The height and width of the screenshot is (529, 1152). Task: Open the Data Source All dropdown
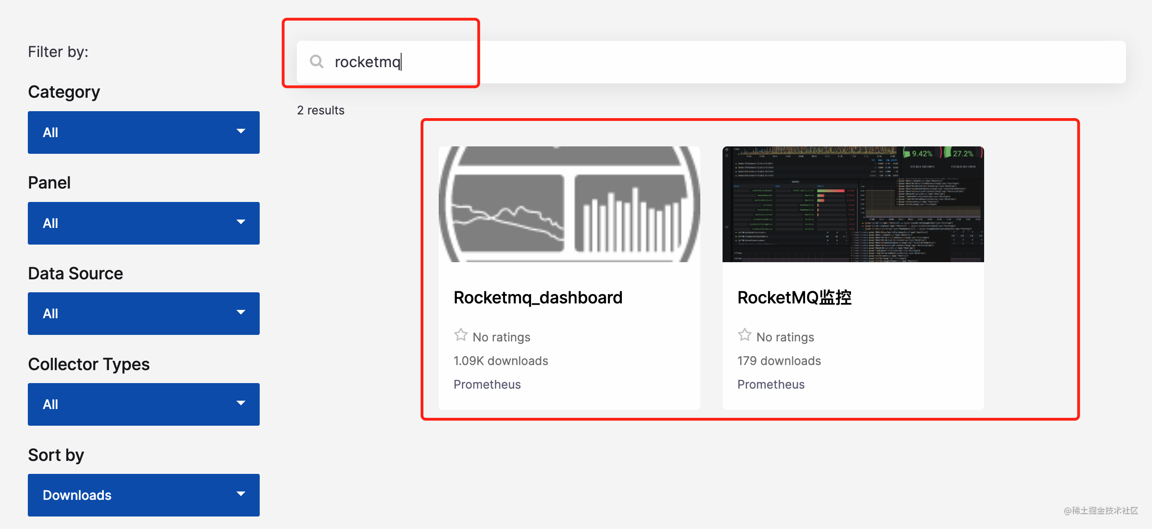[144, 314]
